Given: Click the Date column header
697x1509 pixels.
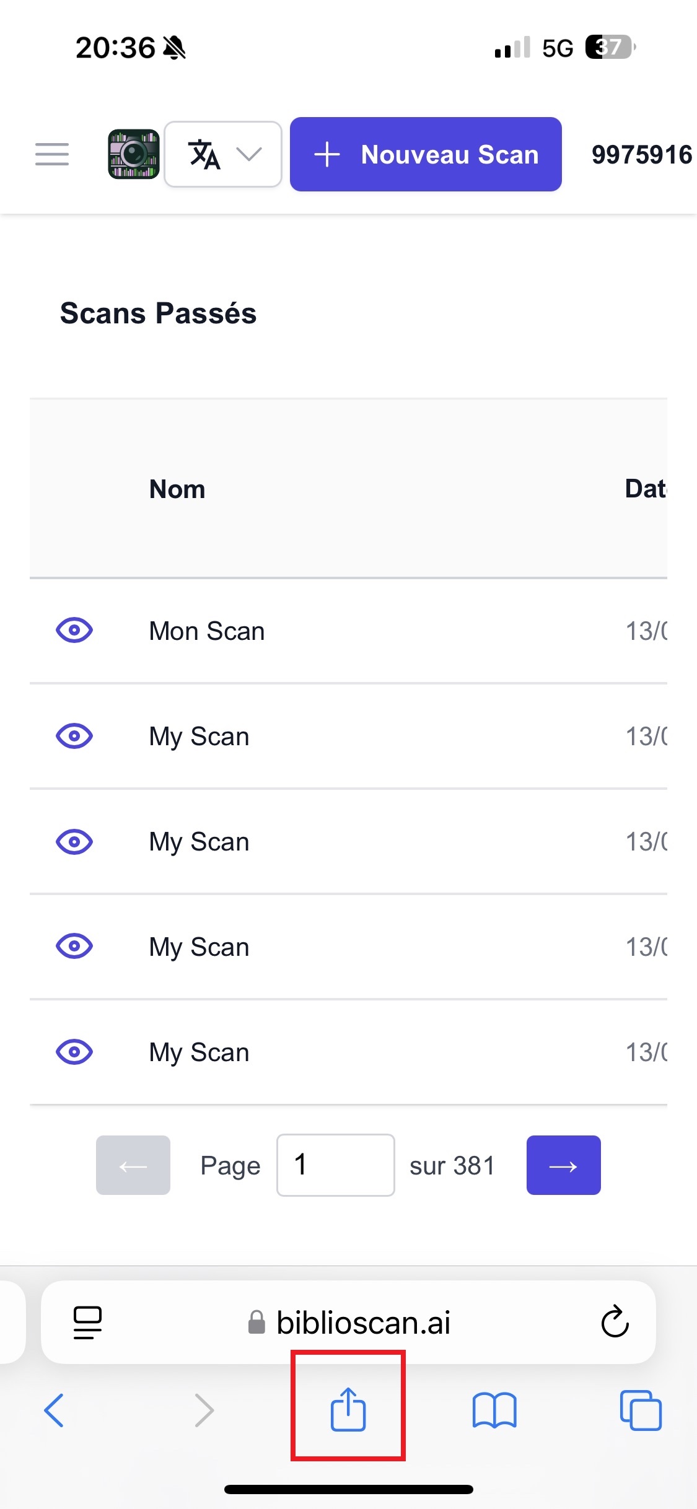Looking at the screenshot, I should point(646,489).
